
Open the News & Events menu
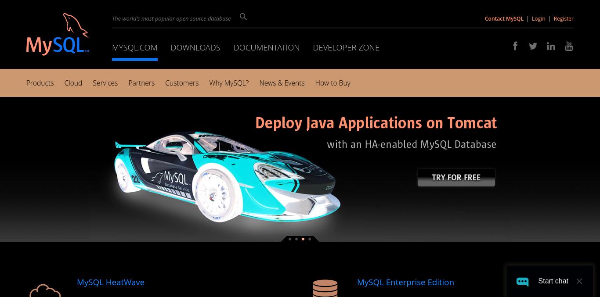[x=282, y=83]
